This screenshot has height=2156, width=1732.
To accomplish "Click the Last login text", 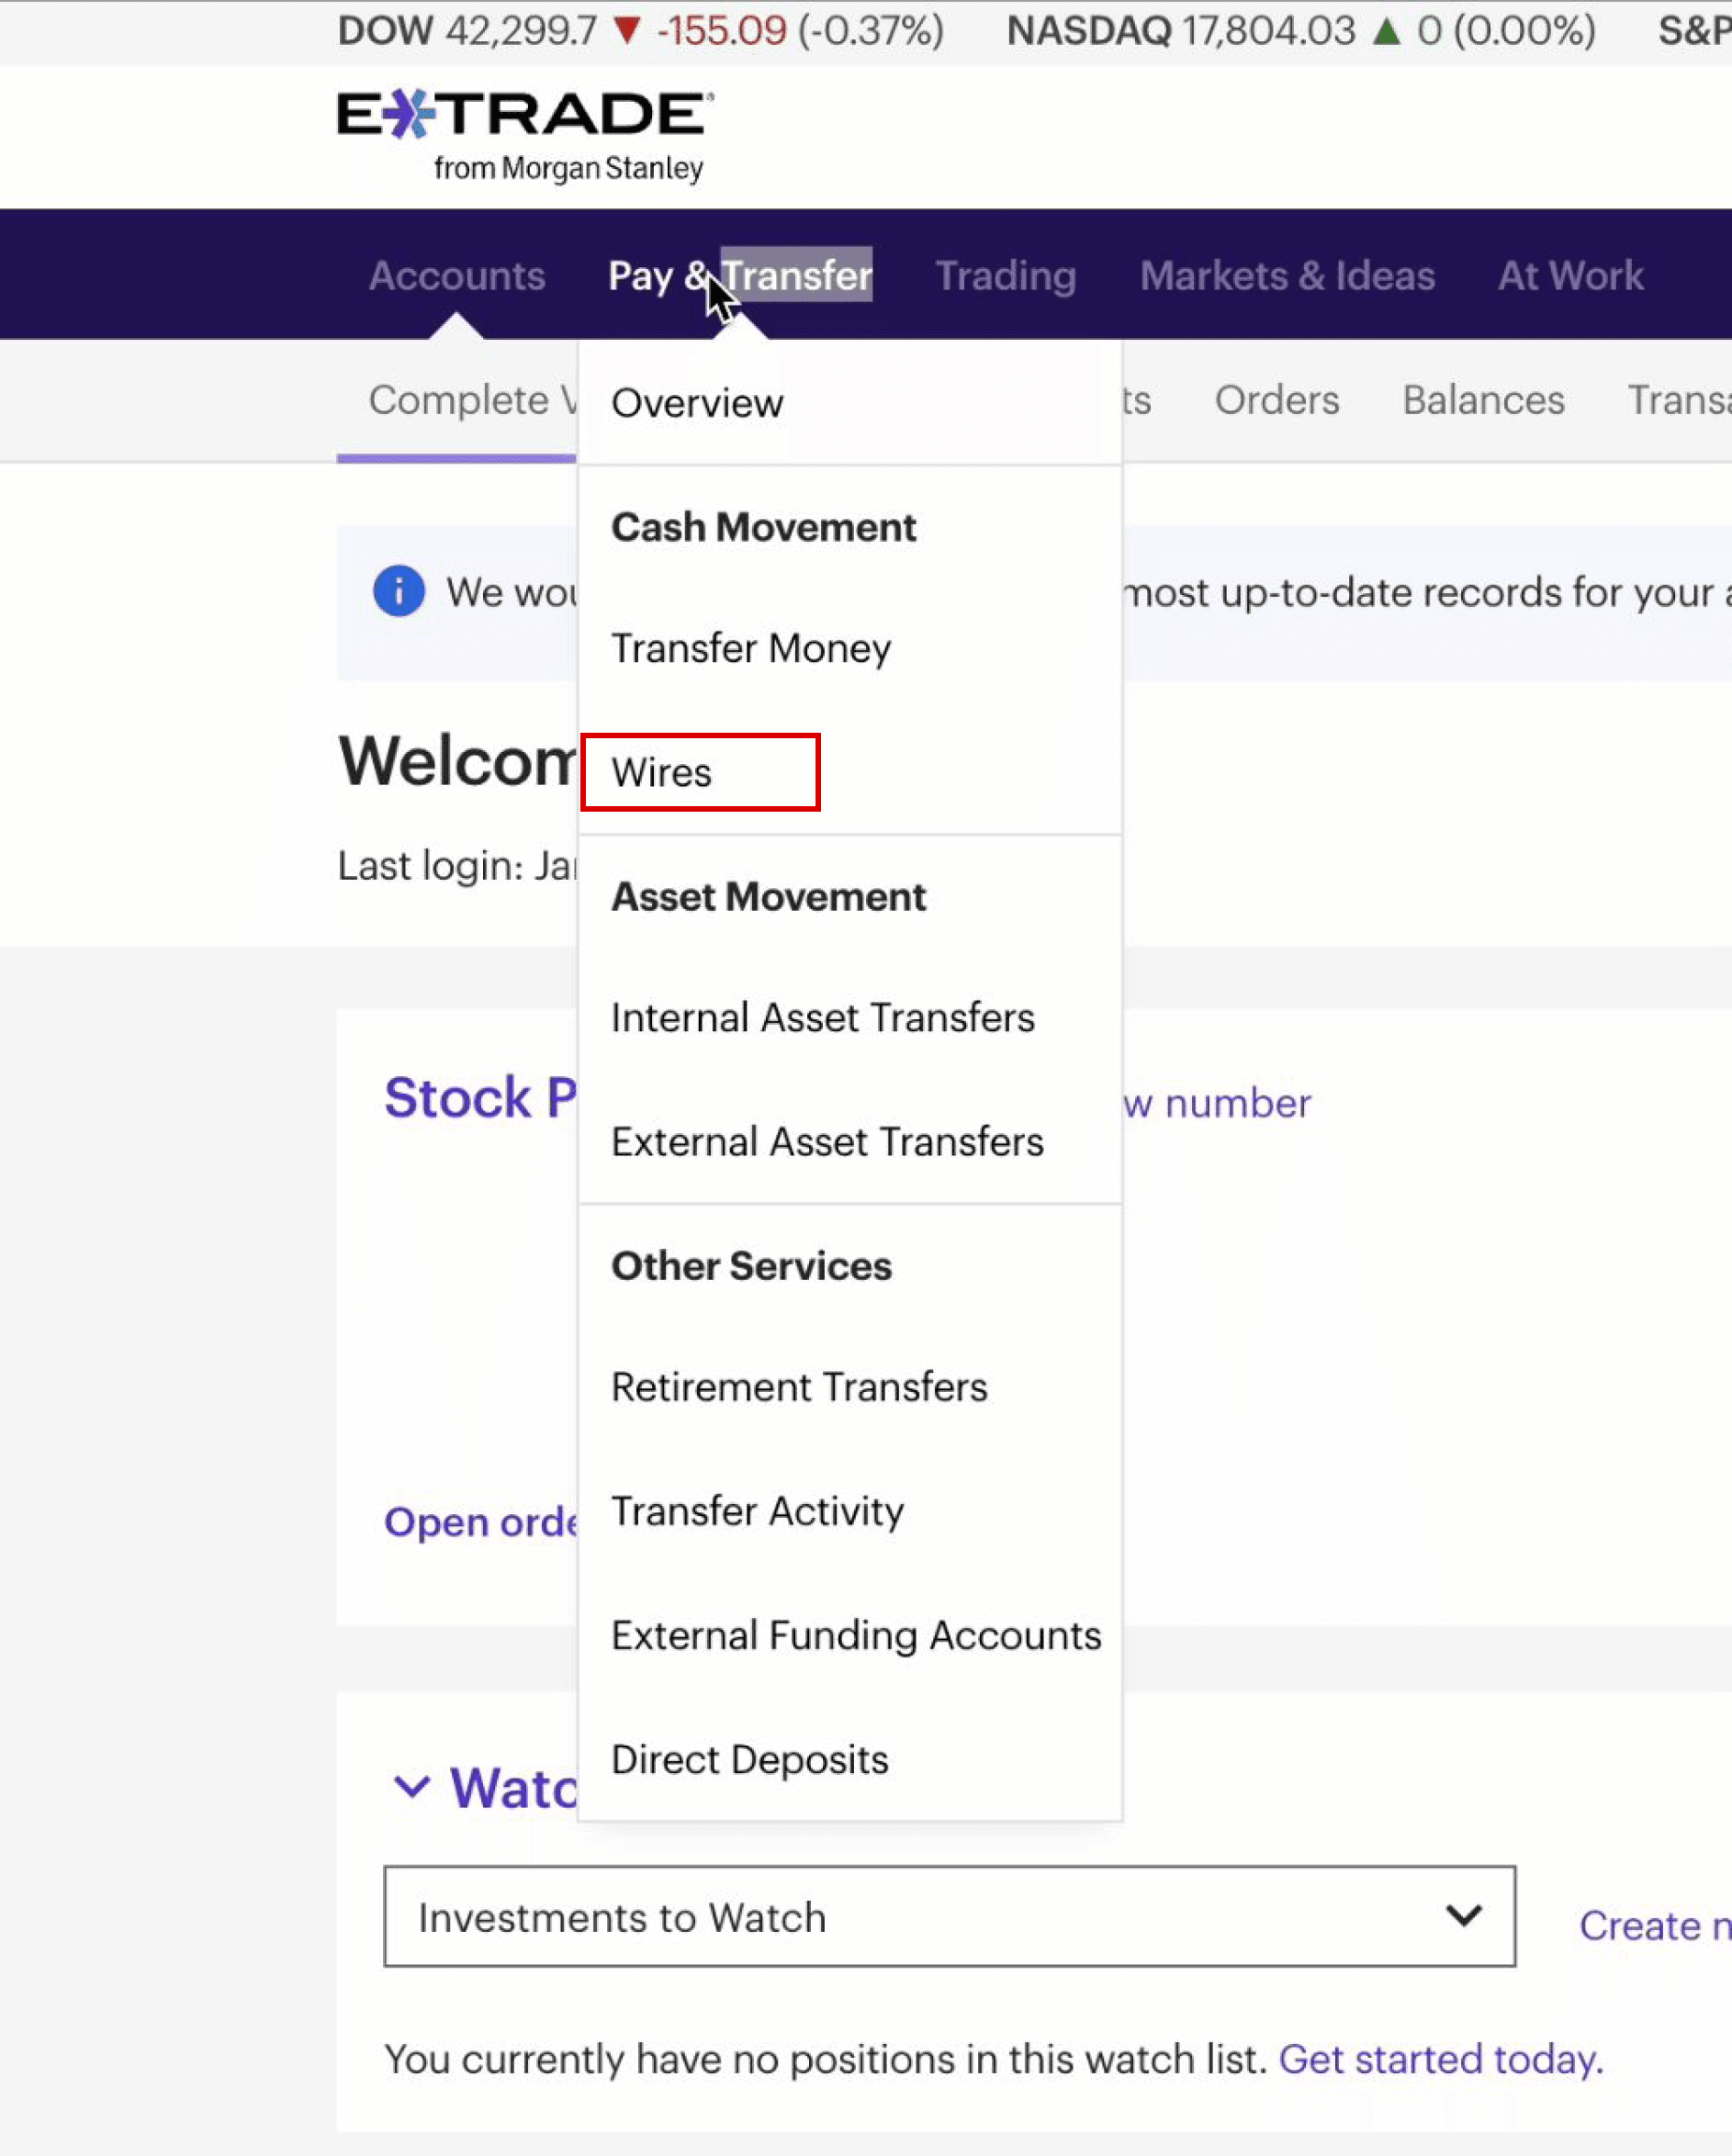I will point(457,865).
